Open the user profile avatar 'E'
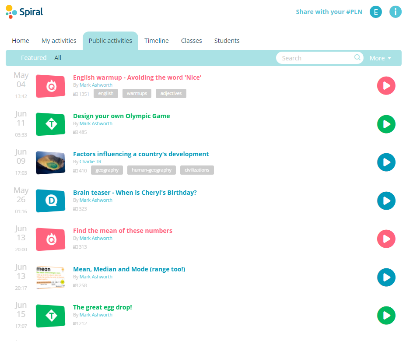The width and height of the screenshot is (406, 341). (x=375, y=12)
